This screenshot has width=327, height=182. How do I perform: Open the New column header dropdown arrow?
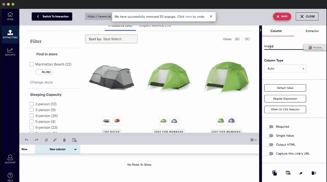click(x=75, y=149)
